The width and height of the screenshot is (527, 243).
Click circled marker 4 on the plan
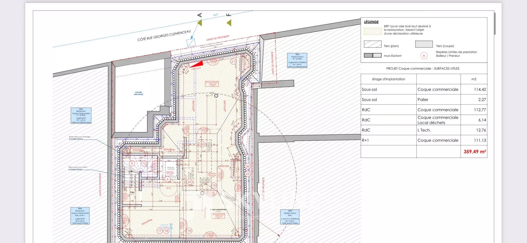click(167, 179)
